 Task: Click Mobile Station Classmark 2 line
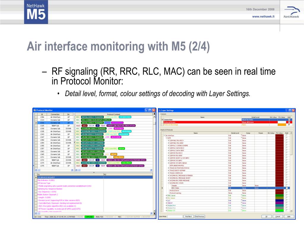(x=47, y=195)
